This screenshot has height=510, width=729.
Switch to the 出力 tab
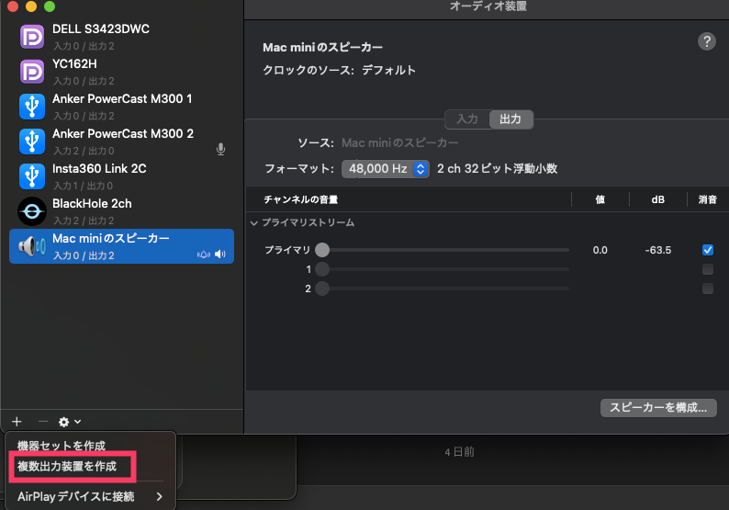click(510, 119)
